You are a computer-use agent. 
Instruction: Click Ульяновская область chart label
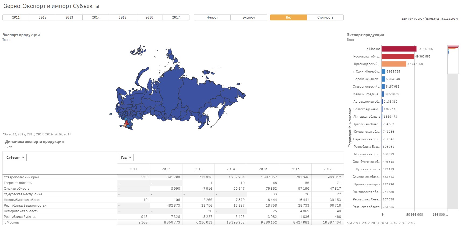click(x=367, y=192)
